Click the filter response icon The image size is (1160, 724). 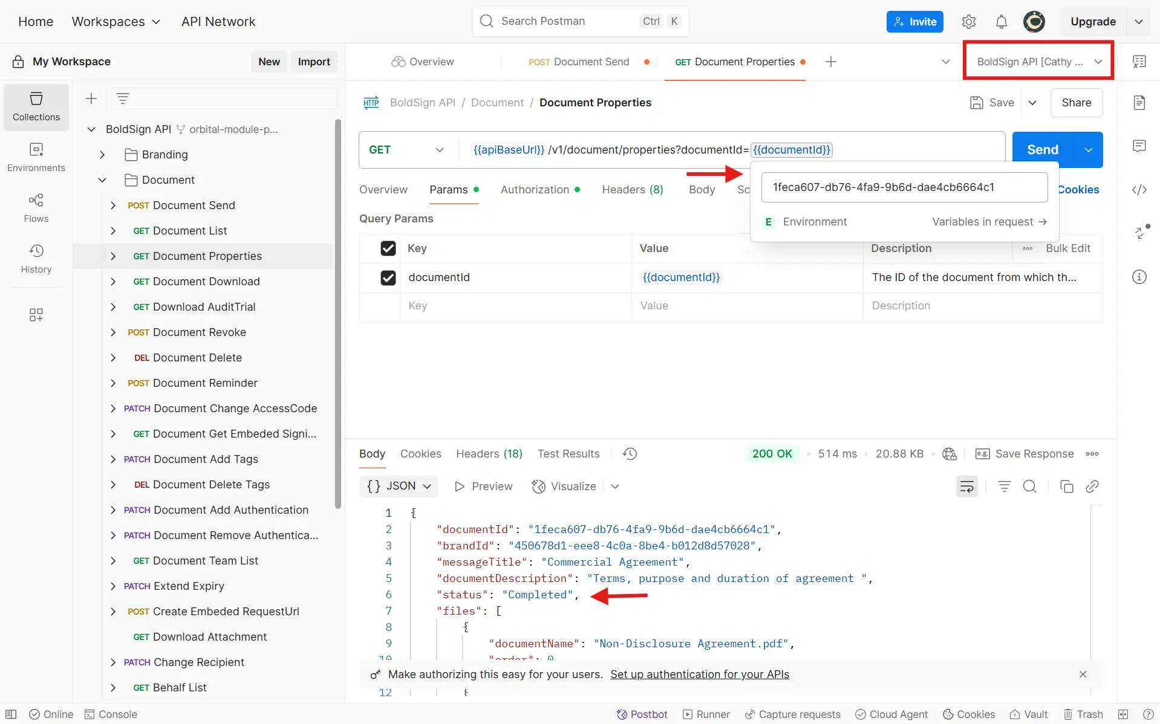pyautogui.click(x=1005, y=486)
